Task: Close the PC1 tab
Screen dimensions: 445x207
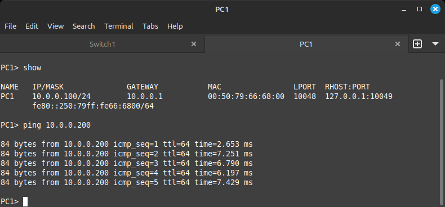Action: point(398,44)
